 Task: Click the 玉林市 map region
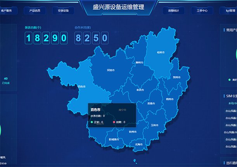tap(154, 125)
